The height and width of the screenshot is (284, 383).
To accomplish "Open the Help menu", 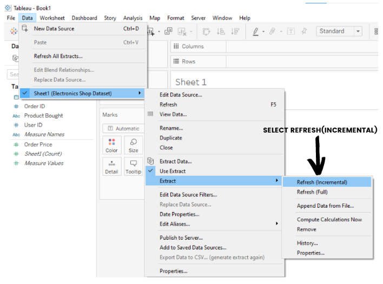I will coord(245,18).
